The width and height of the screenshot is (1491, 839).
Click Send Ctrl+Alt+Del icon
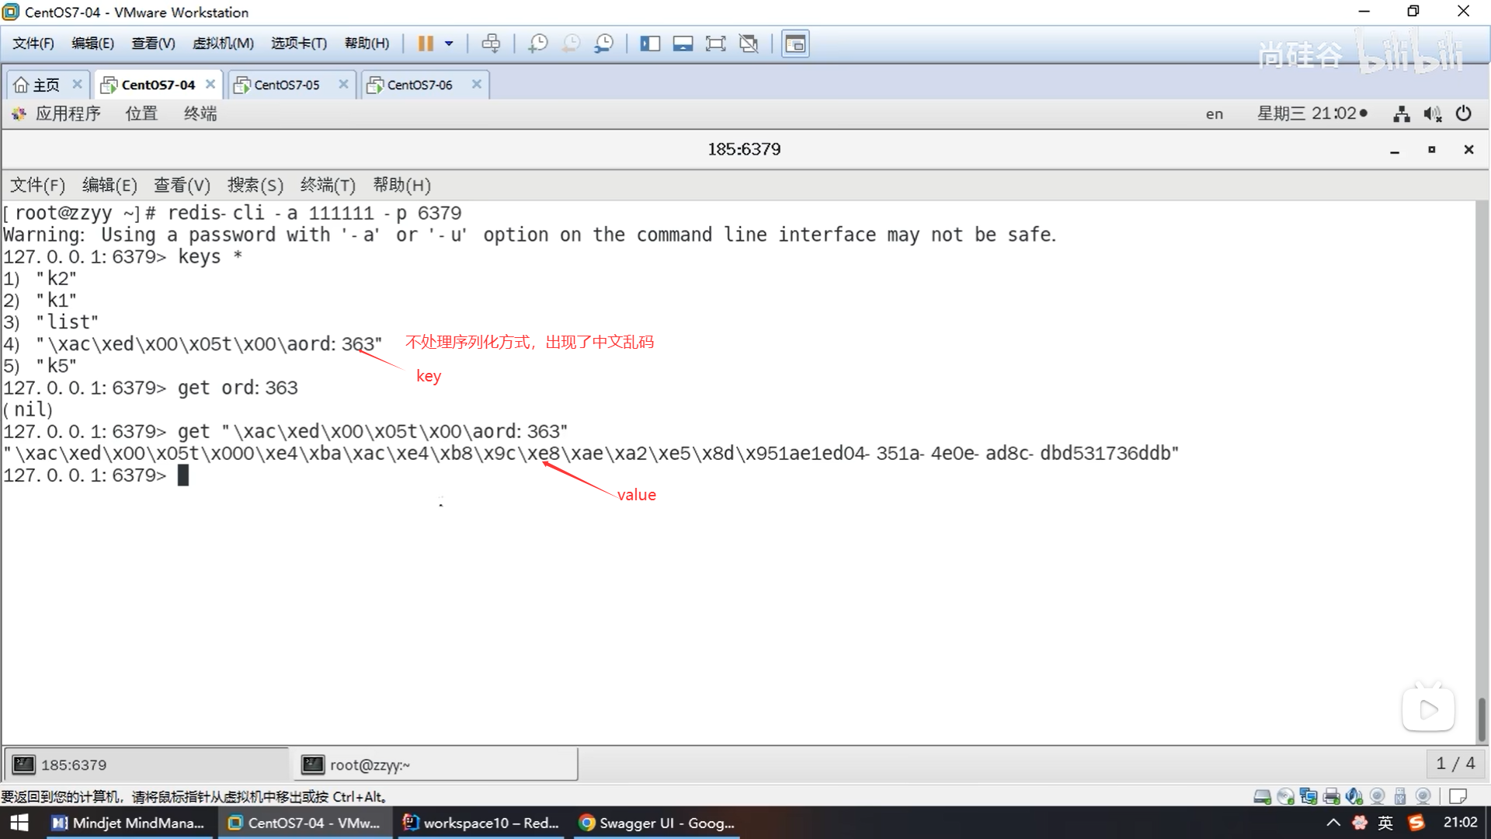pos(491,44)
